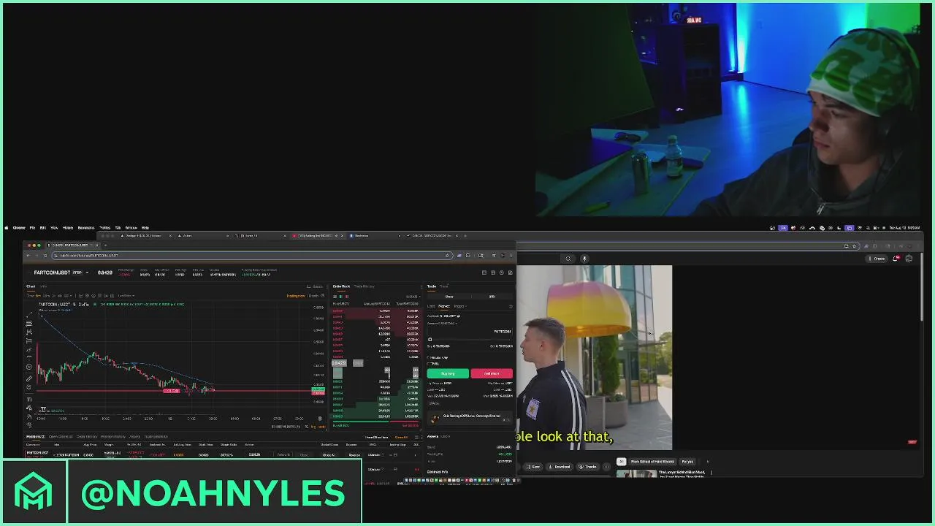Select the Limit order tab
Image resolution: width=935 pixels, height=526 pixels.
(x=431, y=306)
